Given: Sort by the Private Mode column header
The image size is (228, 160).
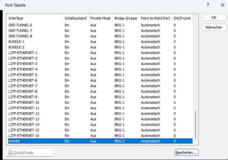Looking at the screenshot, I should pyautogui.click(x=101, y=18).
